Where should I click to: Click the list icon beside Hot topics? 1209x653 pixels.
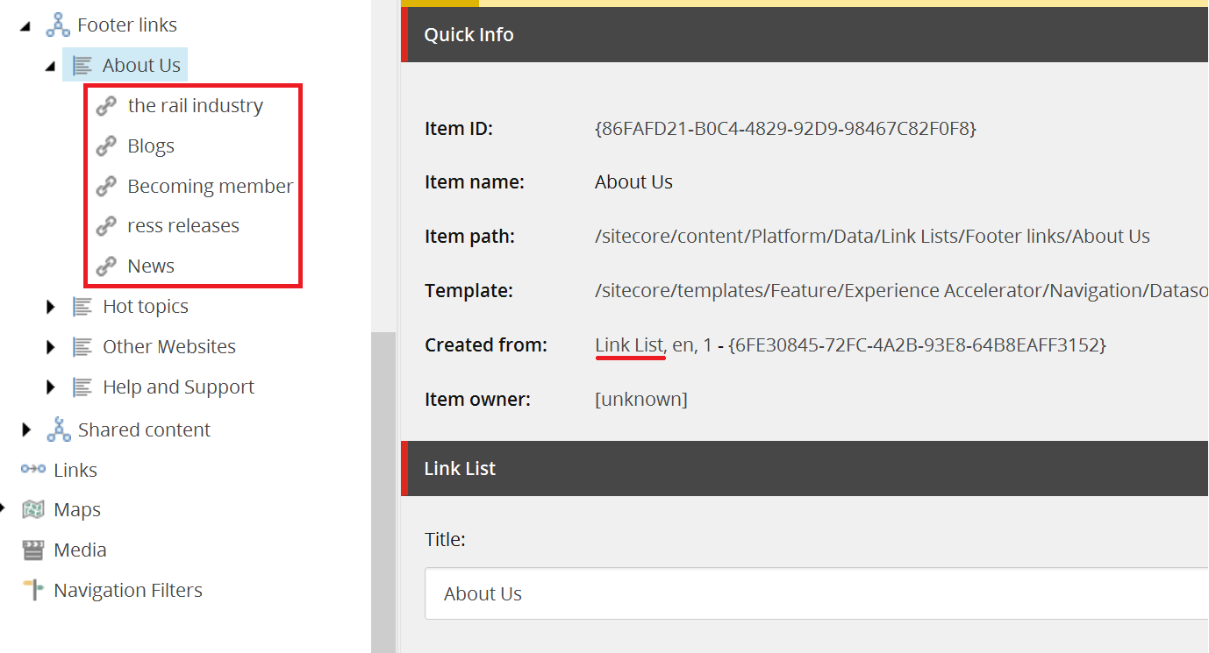pos(82,306)
